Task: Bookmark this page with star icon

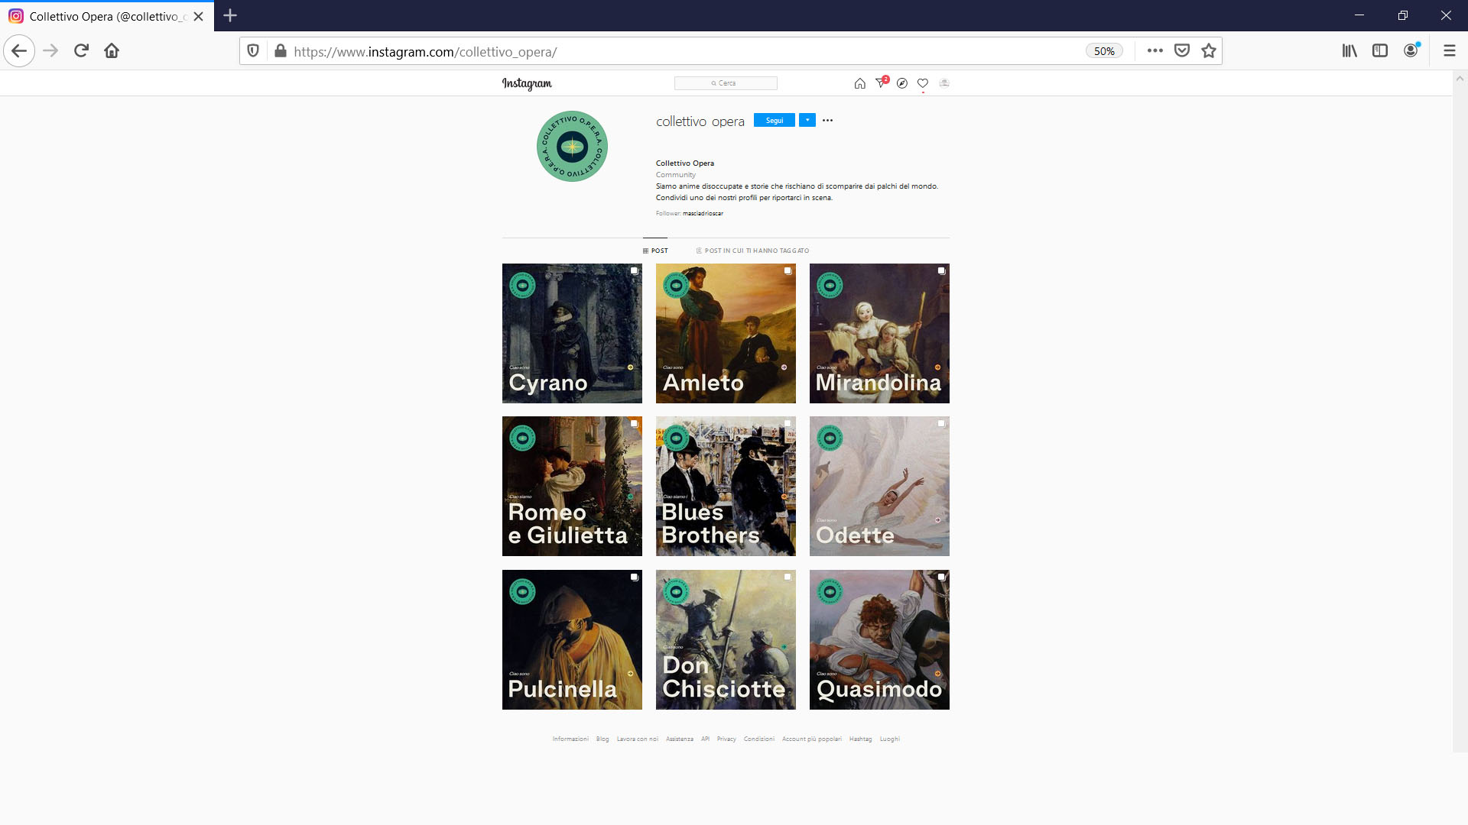Action: [x=1209, y=51]
